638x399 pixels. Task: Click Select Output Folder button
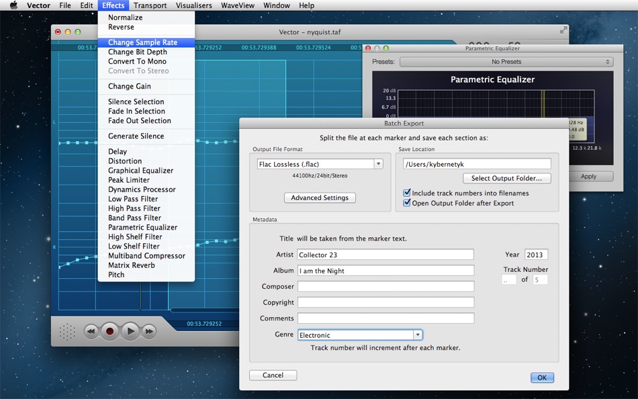pyautogui.click(x=506, y=178)
